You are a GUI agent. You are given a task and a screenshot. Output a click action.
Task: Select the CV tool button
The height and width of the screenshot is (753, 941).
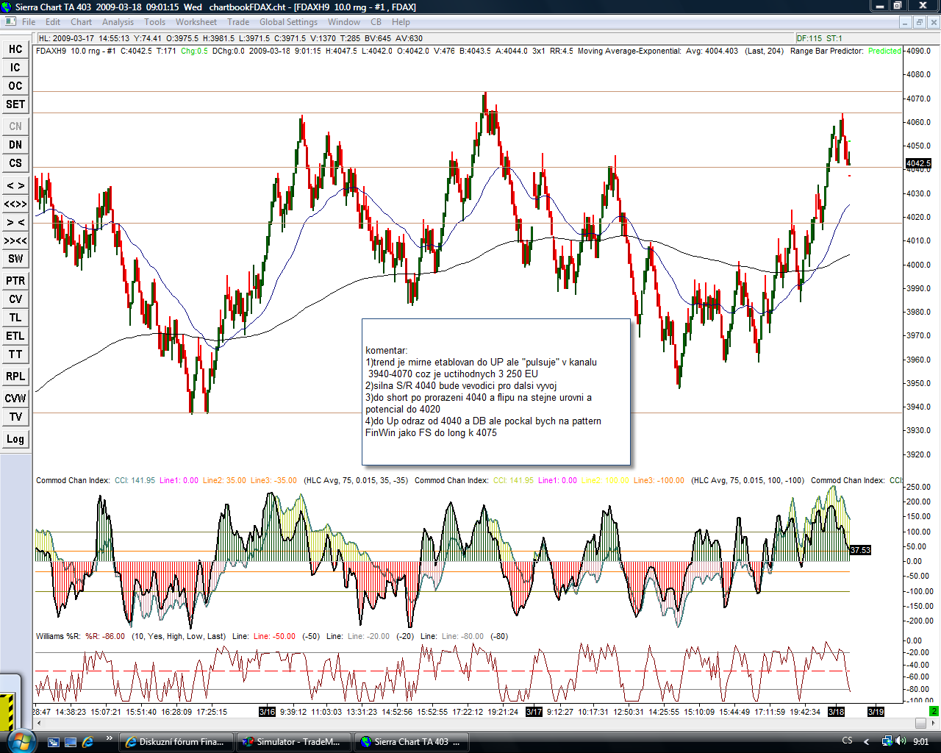15,299
